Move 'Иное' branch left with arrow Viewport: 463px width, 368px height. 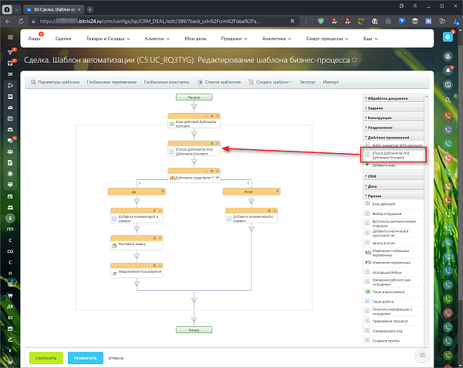[248, 183]
